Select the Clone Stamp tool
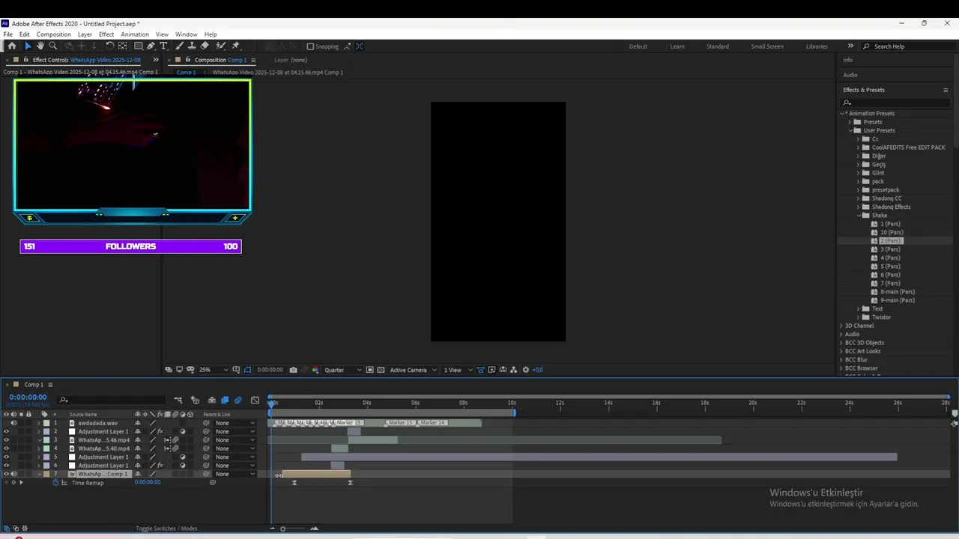The height and width of the screenshot is (539, 959). tap(192, 46)
